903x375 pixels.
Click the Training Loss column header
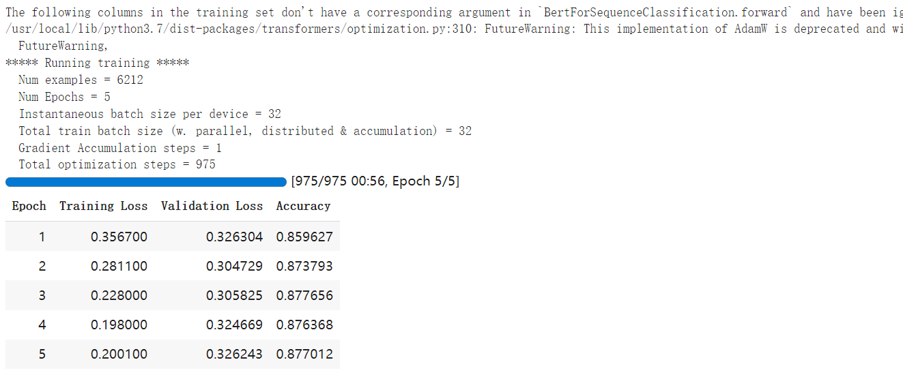tap(103, 206)
